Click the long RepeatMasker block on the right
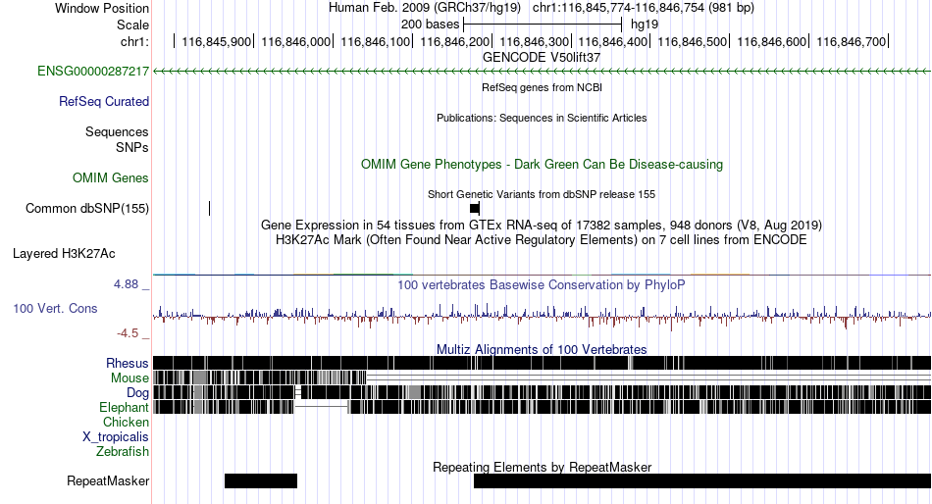The height and width of the screenshot is (504, 932). (702, 480)
